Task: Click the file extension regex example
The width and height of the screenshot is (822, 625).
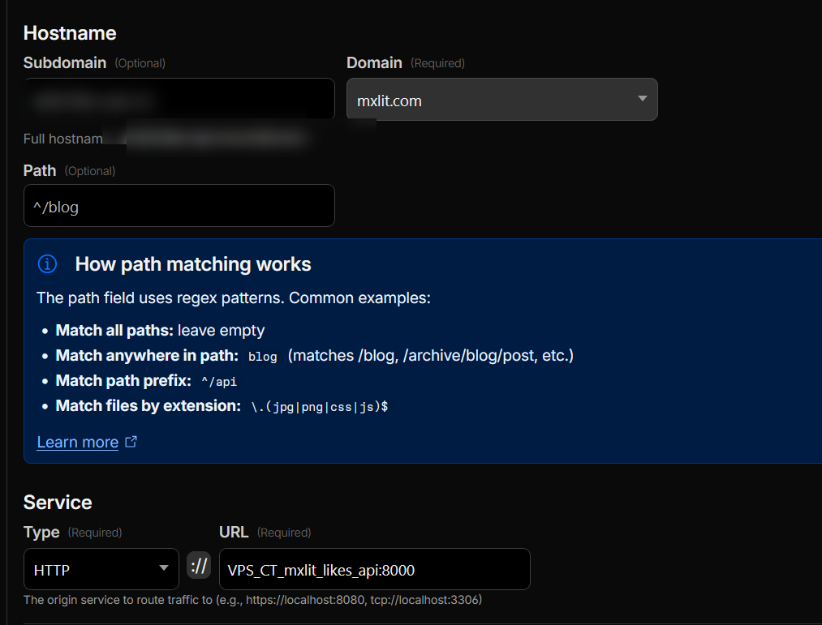Action: tap(320, 406)
